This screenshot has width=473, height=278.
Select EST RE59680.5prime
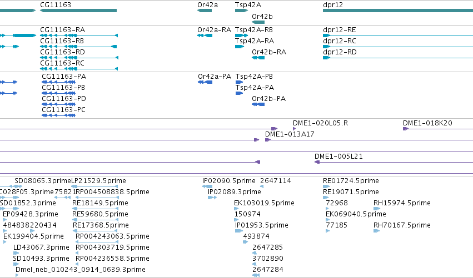pyautogui.click(x=101, y=214)
